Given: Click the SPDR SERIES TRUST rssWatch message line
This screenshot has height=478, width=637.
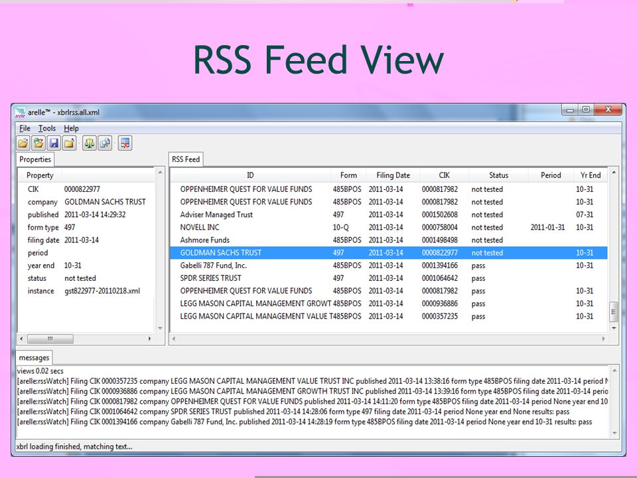Looking at the screenshot, I should 293,412.
